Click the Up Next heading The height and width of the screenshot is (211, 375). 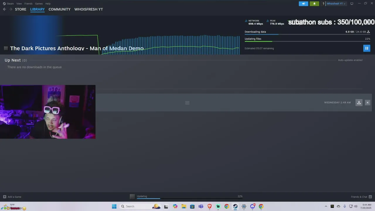(x=13, y=60)
